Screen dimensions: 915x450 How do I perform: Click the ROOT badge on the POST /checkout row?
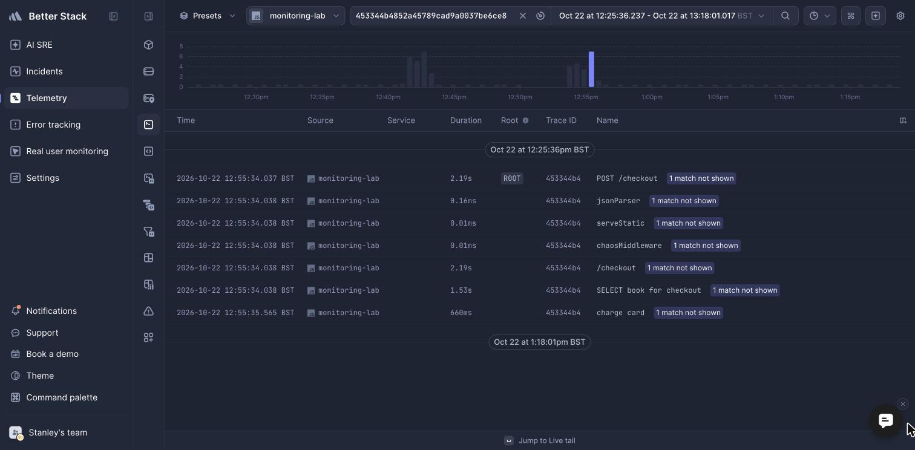tap(512, 178)
